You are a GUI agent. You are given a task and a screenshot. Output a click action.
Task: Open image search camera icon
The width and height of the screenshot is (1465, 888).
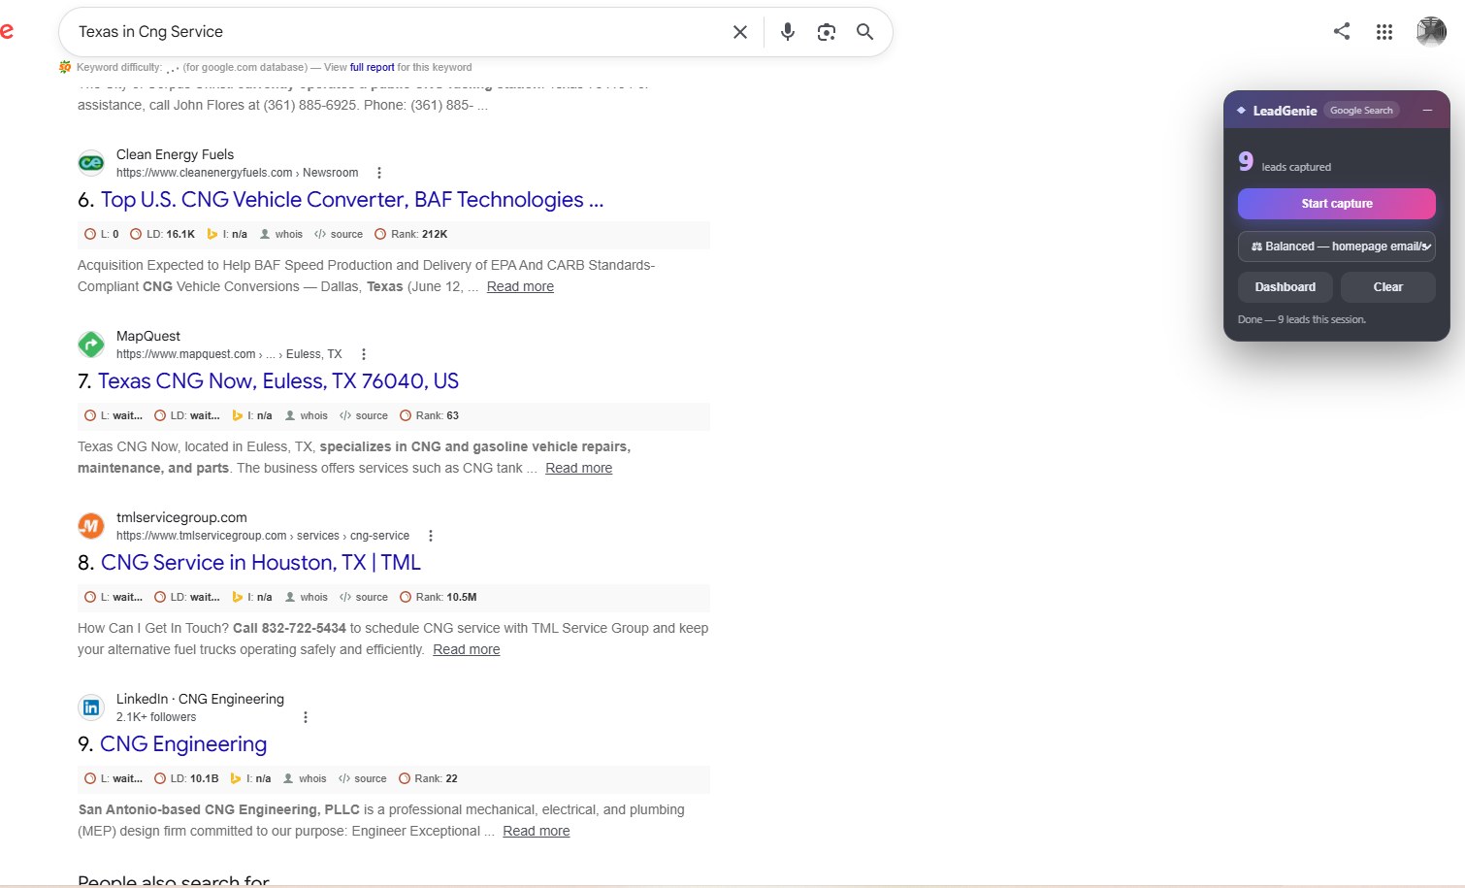[827, 32]
